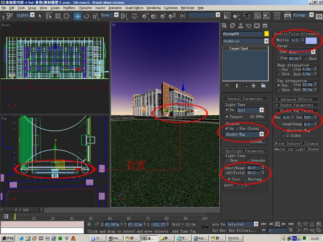Disable Far Attenuation Use checkbox
Image resolution: width=323 pixels, height=242 pixels.
(x=279, y=85)
